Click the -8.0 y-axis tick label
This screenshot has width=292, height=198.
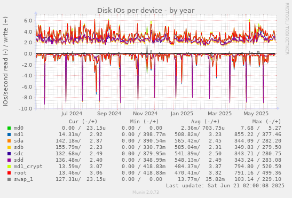[27, 98]
